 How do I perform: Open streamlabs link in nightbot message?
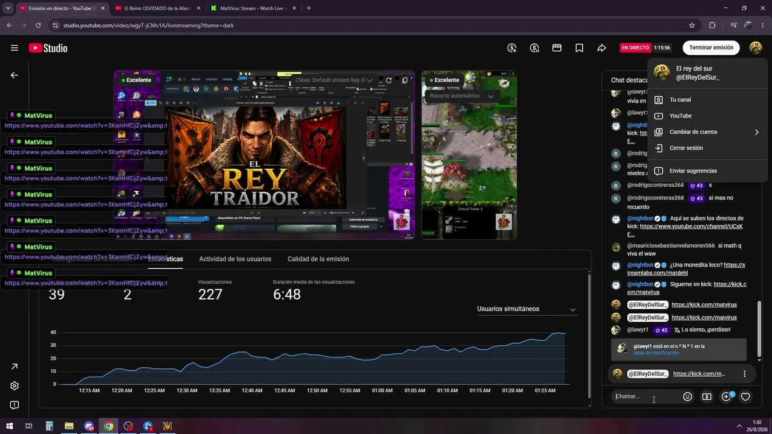pos(686,269)
